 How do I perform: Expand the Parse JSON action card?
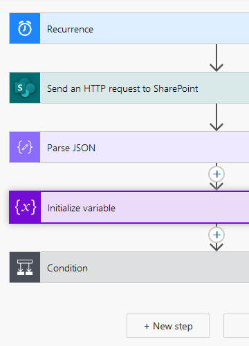(145, 147)
